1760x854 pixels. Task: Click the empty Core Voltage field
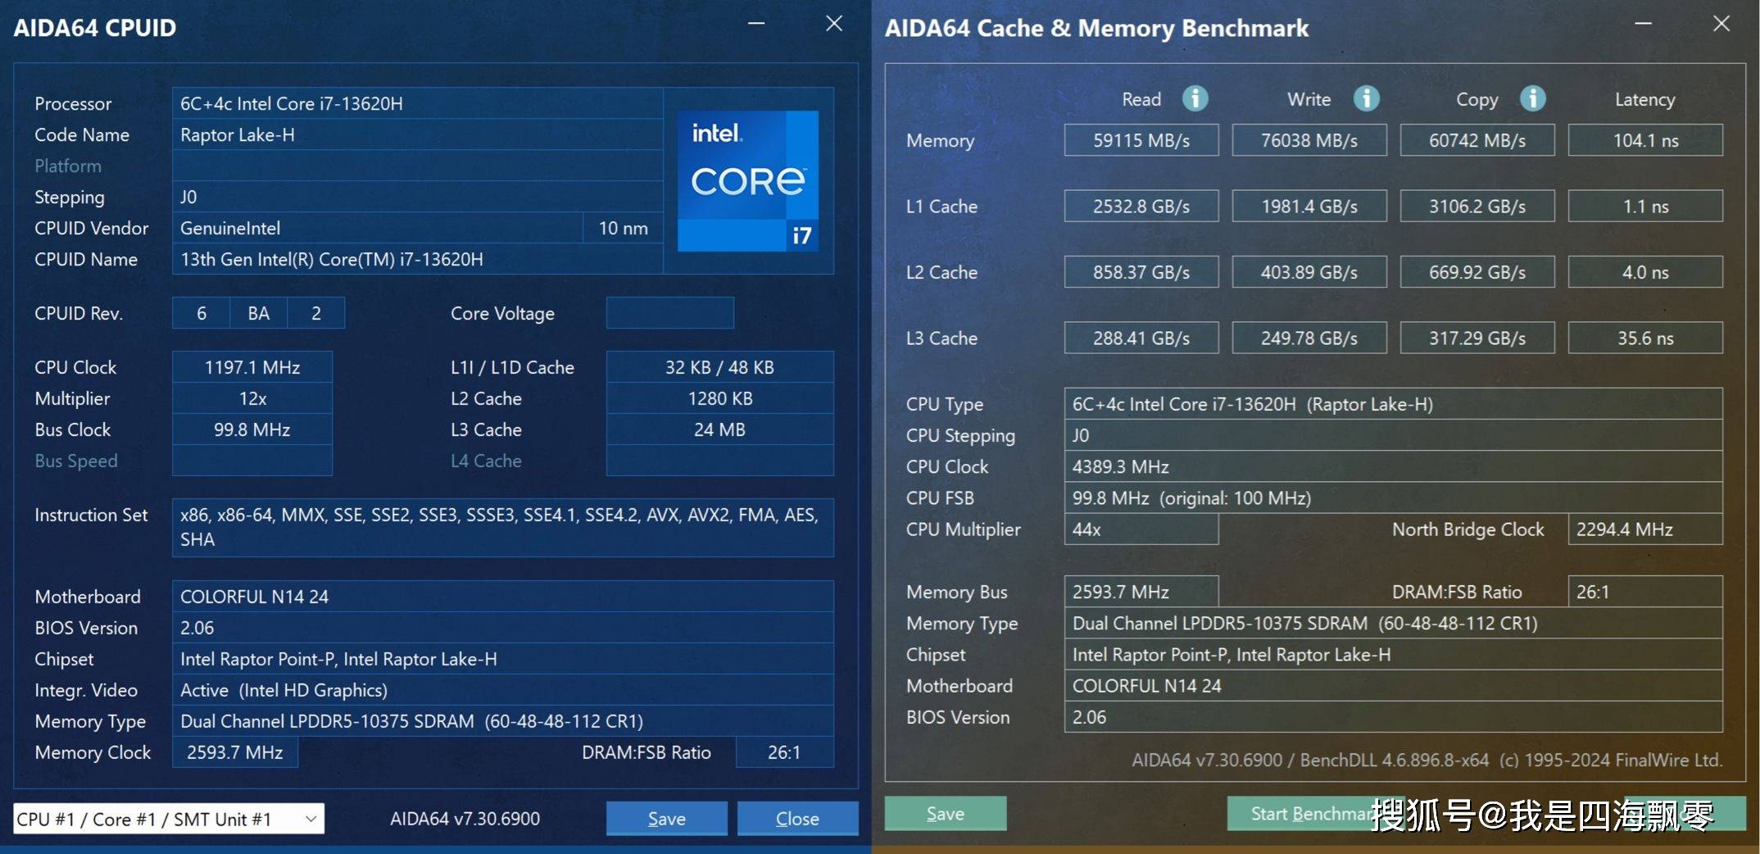pos(669,313)
